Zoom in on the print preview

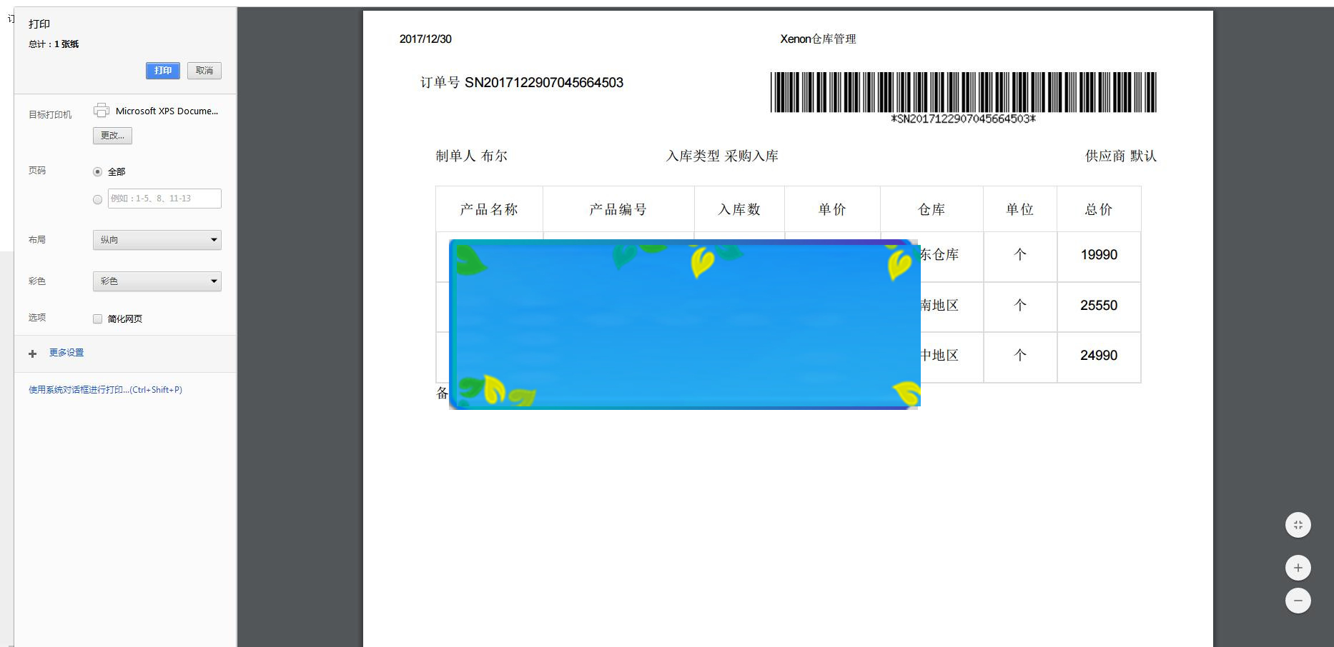tap(1298, 568)
